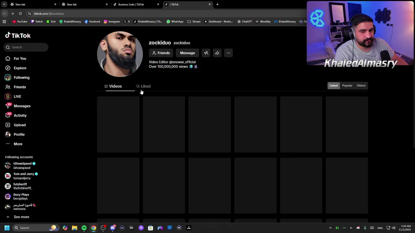Open the Explore page
Image resolution: width=415 pixels, height=233 pixels.
coord(20,68)
